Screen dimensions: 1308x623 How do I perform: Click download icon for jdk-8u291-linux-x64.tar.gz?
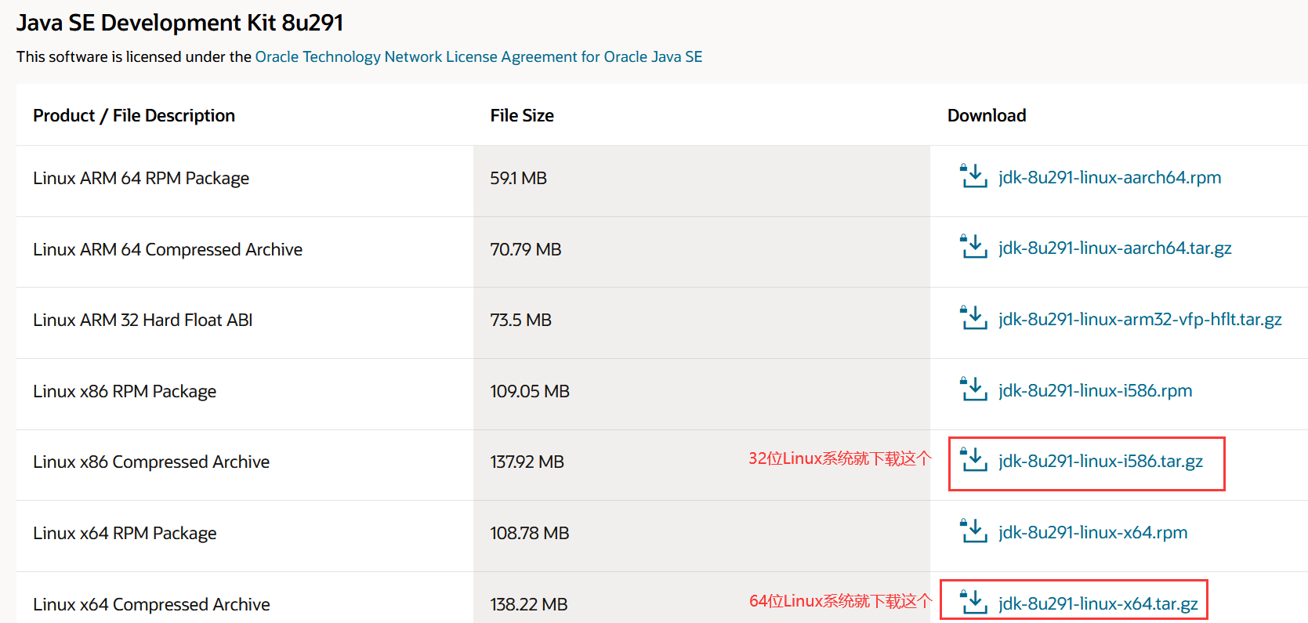(973, 603)
